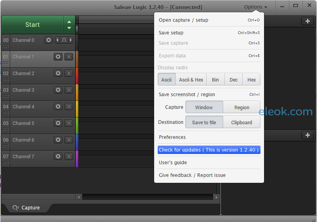Maximize the Saleae Logic window
This screenshot has height=222, width=317.
click(296, 6)
